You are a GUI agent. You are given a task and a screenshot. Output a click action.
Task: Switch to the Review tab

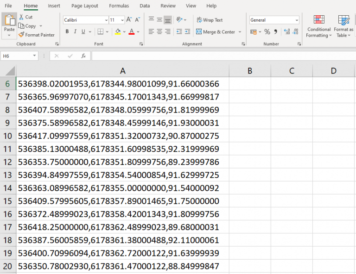[x=168, y=6]
